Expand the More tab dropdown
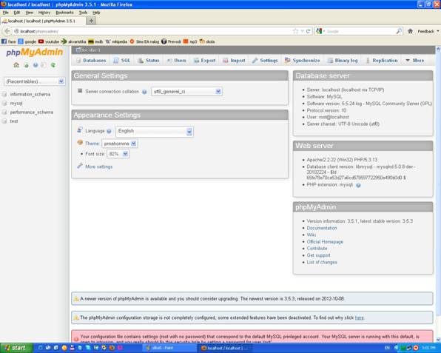This screenshot has width=441, height=353. [x=415, y=61]
